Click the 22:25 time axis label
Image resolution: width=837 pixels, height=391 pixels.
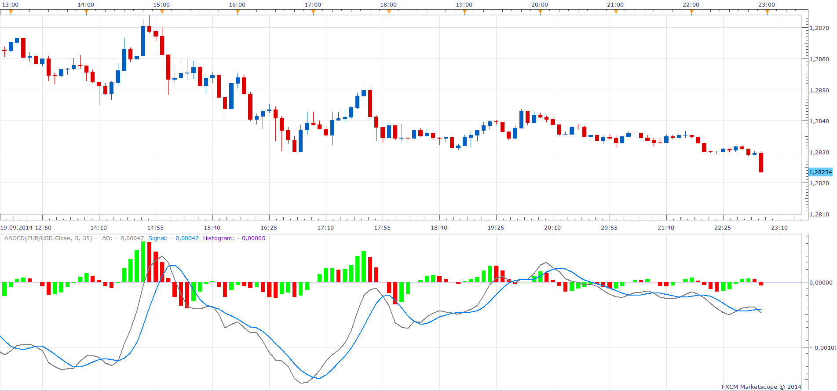pos(723,228)
